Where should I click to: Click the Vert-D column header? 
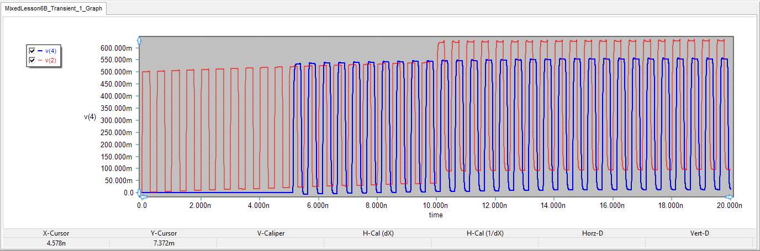[699, 233]
